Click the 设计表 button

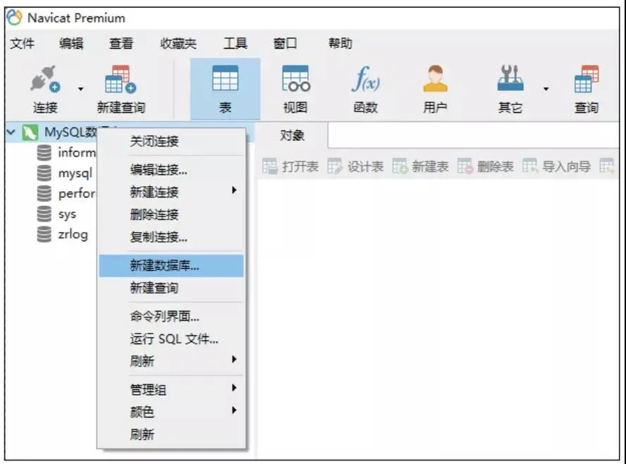pos(355,166)
